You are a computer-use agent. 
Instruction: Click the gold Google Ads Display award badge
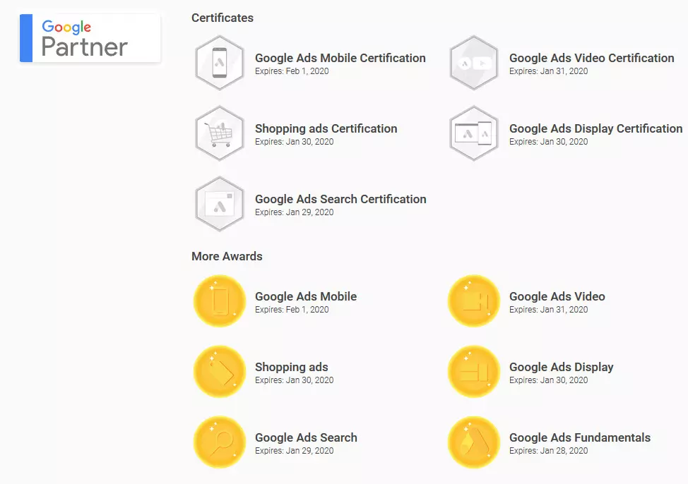[474, 372]
